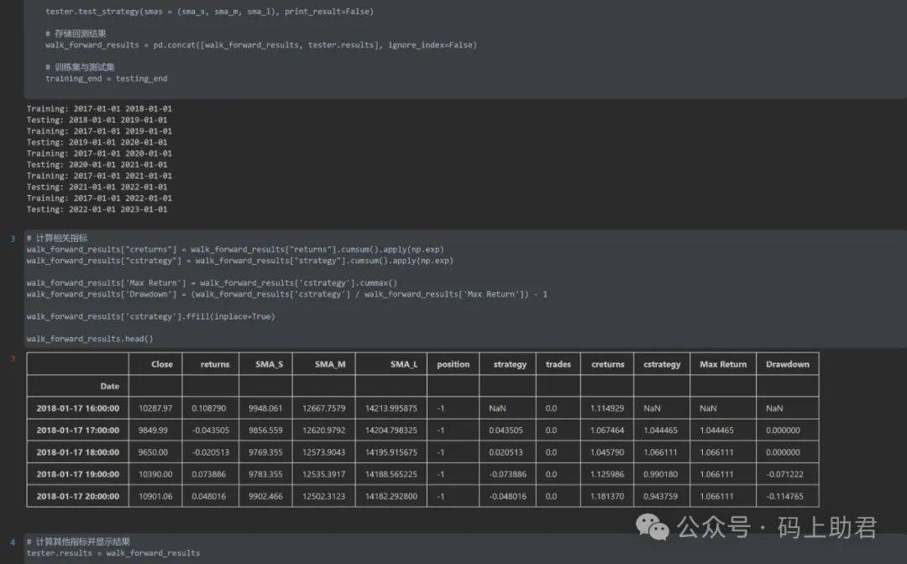The width and height of the screenshot is (907, 564).
Task: Select the creturns column header
Action: click(x=607, y=364)
